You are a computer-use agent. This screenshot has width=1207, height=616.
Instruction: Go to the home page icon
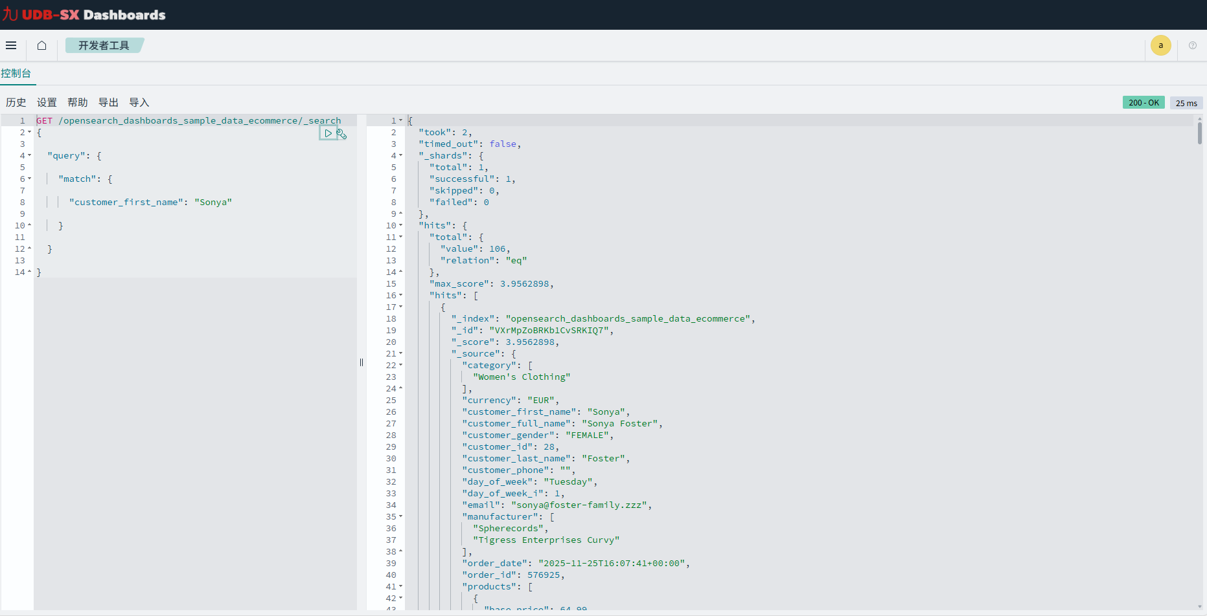tap(42, 45)
